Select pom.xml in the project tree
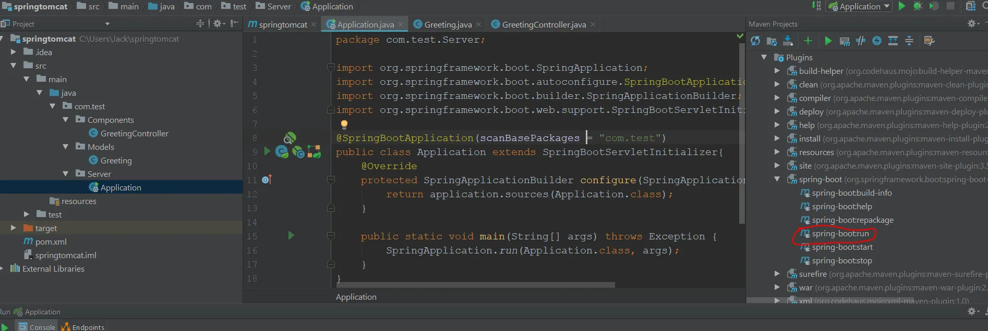Screen dimensions: 988x331 (x=45, y=241)
